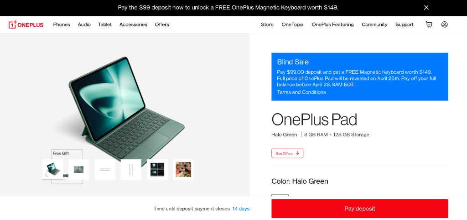Image resolution: width=467 pixels, height=220 pixels.
Task: Select the first tablet-with-keyboard thumbnail
Action: click(x=53, y=170)
